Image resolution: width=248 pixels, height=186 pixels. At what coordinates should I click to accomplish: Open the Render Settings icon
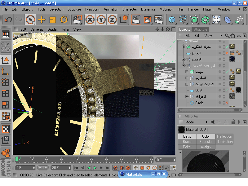(x=159, y=20)
